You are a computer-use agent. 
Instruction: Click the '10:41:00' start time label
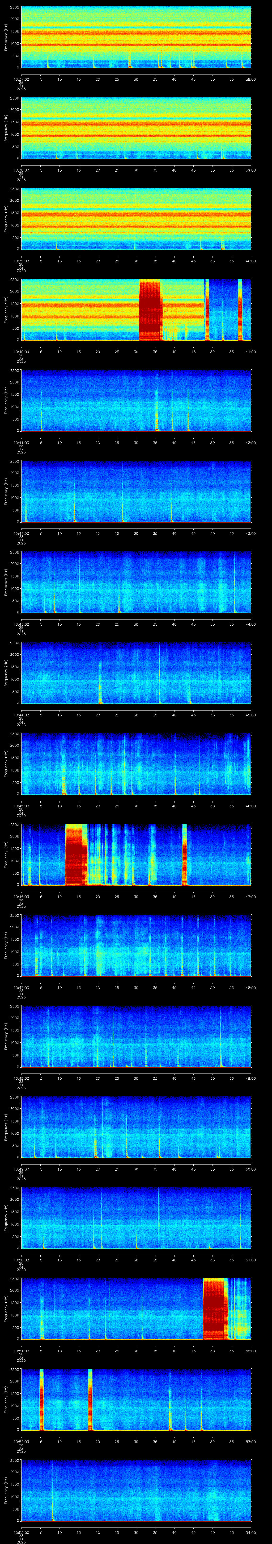tap(21, 442)
